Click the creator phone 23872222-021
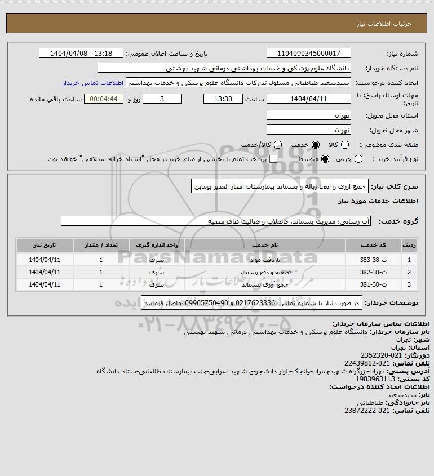 367,411
